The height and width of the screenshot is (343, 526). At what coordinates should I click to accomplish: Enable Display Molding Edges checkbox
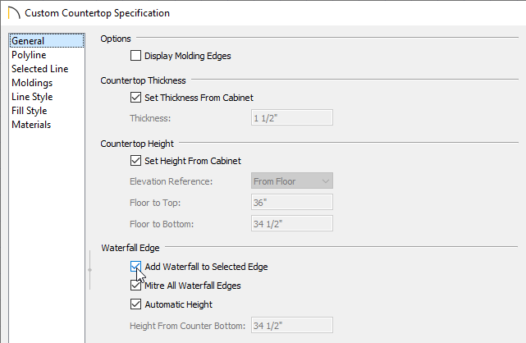[135, 55]
